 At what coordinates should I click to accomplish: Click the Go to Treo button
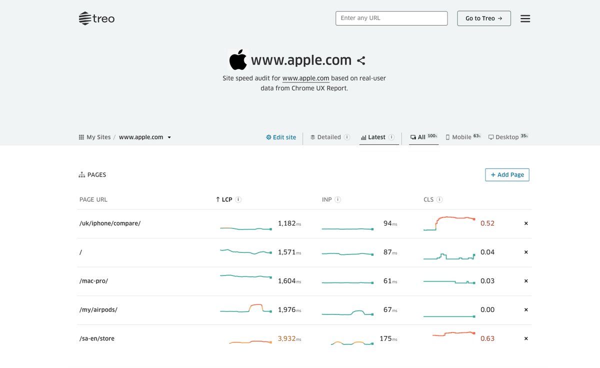(484, 18)
